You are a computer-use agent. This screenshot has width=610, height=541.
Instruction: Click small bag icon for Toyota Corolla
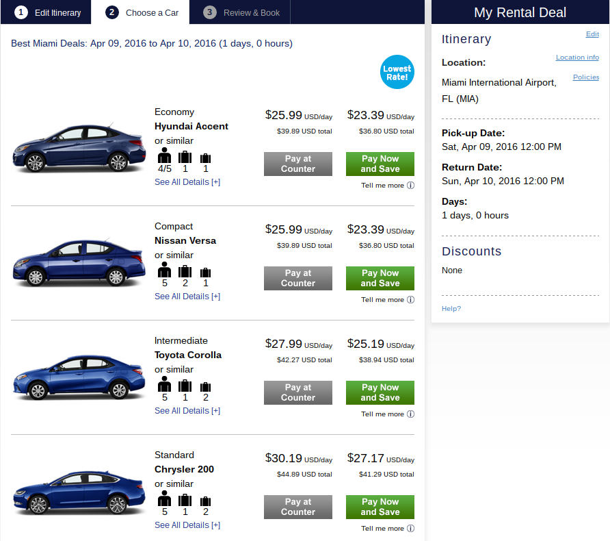(205, 387)
